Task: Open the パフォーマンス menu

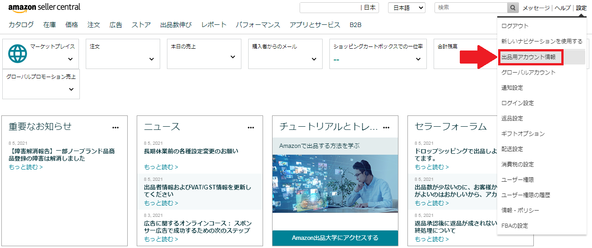Action: (x=258, y=25)
